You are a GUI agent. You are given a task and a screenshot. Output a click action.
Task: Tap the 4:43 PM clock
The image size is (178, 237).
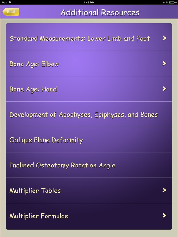point(89,3)
